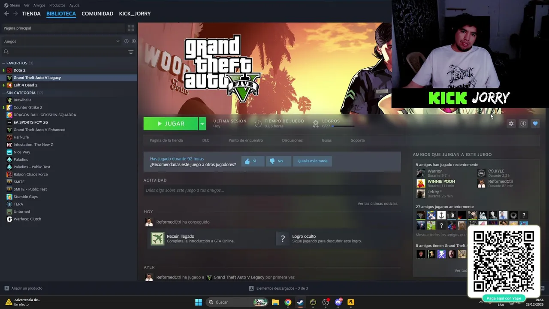549x309 pixels.
Task: Switch library to grid collections view
Action: pos(131,28)
